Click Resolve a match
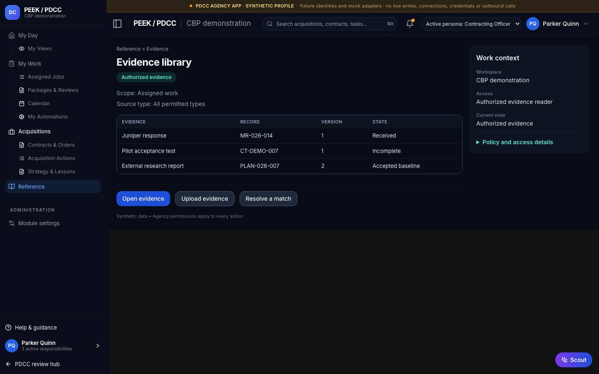 tap(268, 199)
